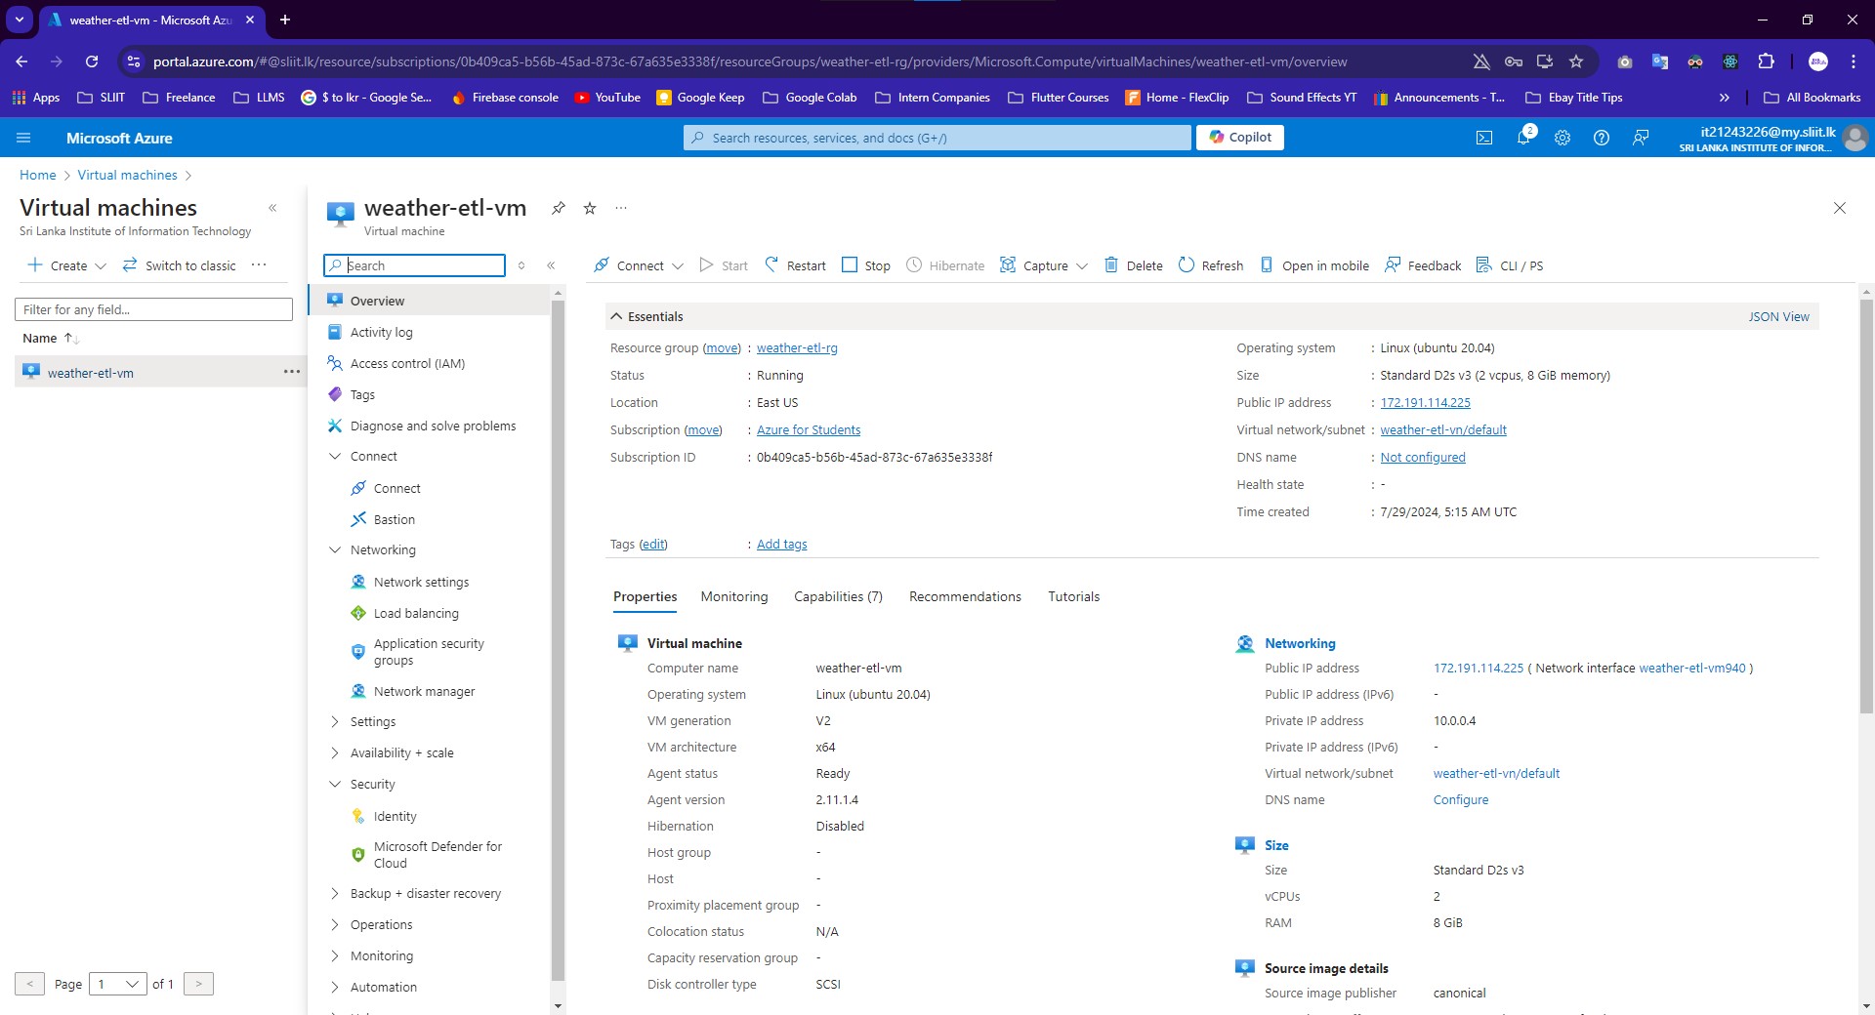
Task: Open Feedback in the VM toolbar
Action: click(1423, 265)
